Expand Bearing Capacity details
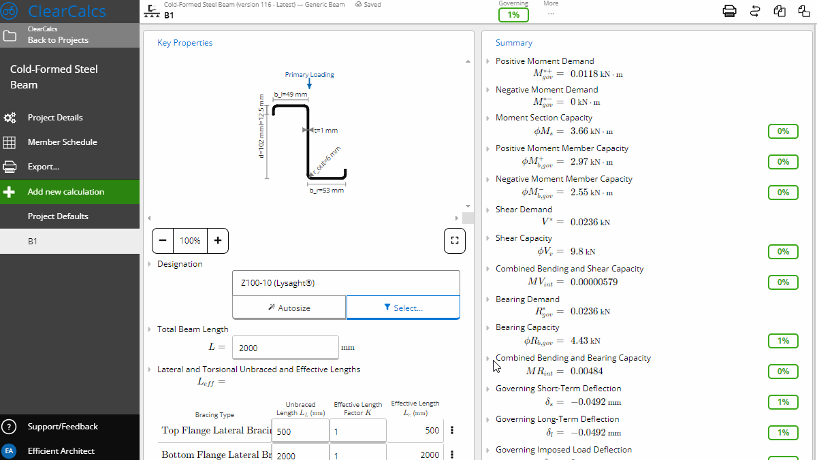This screenshot has height=460, width=817. (x=488, y=327)
